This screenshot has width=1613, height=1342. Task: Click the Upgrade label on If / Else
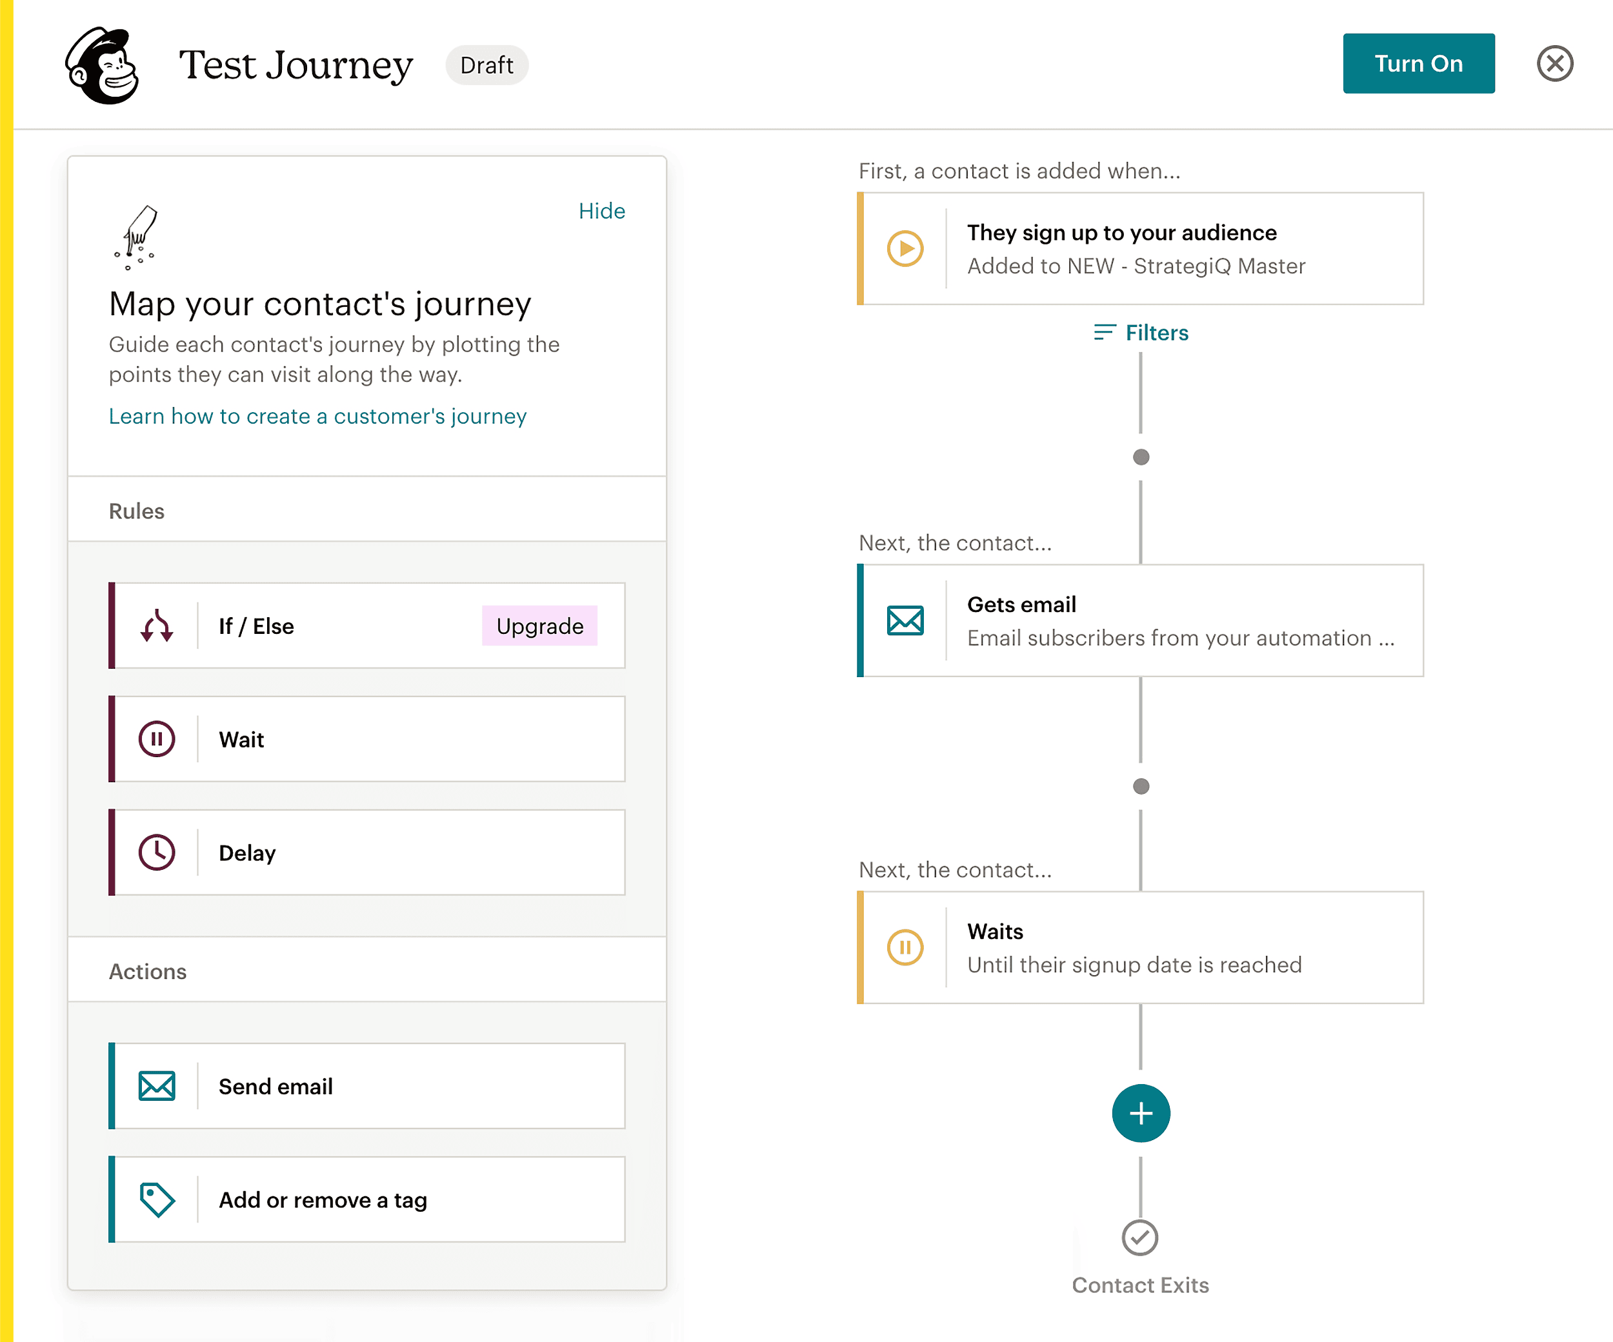coord(540,626)
